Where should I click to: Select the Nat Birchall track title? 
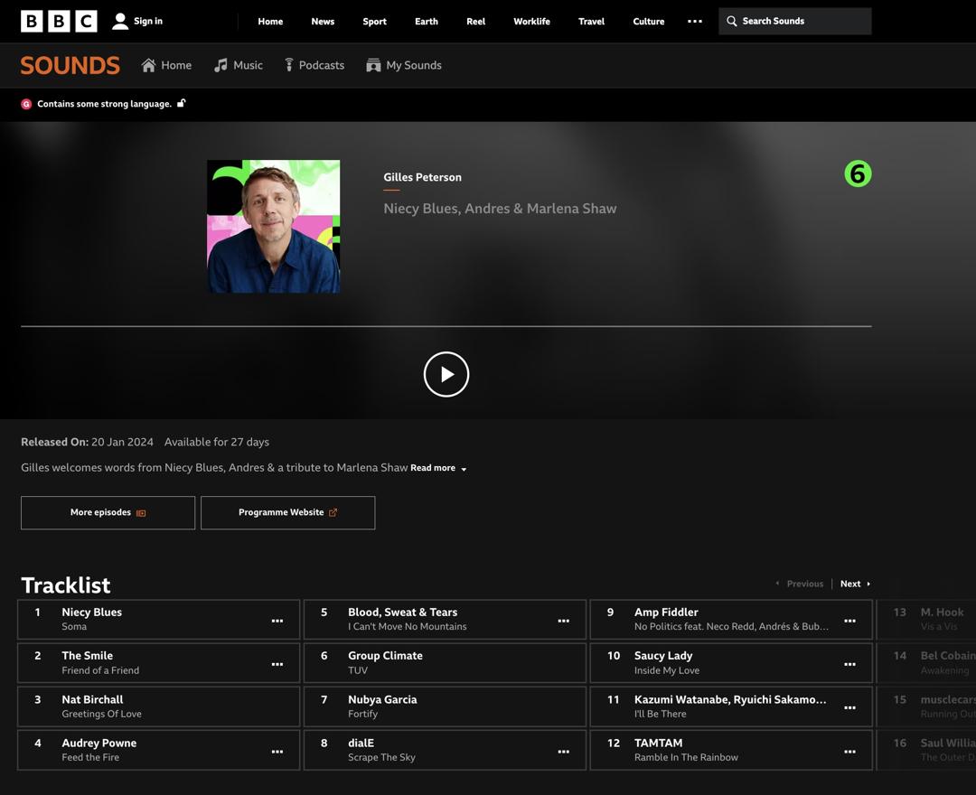click(92, 699)
